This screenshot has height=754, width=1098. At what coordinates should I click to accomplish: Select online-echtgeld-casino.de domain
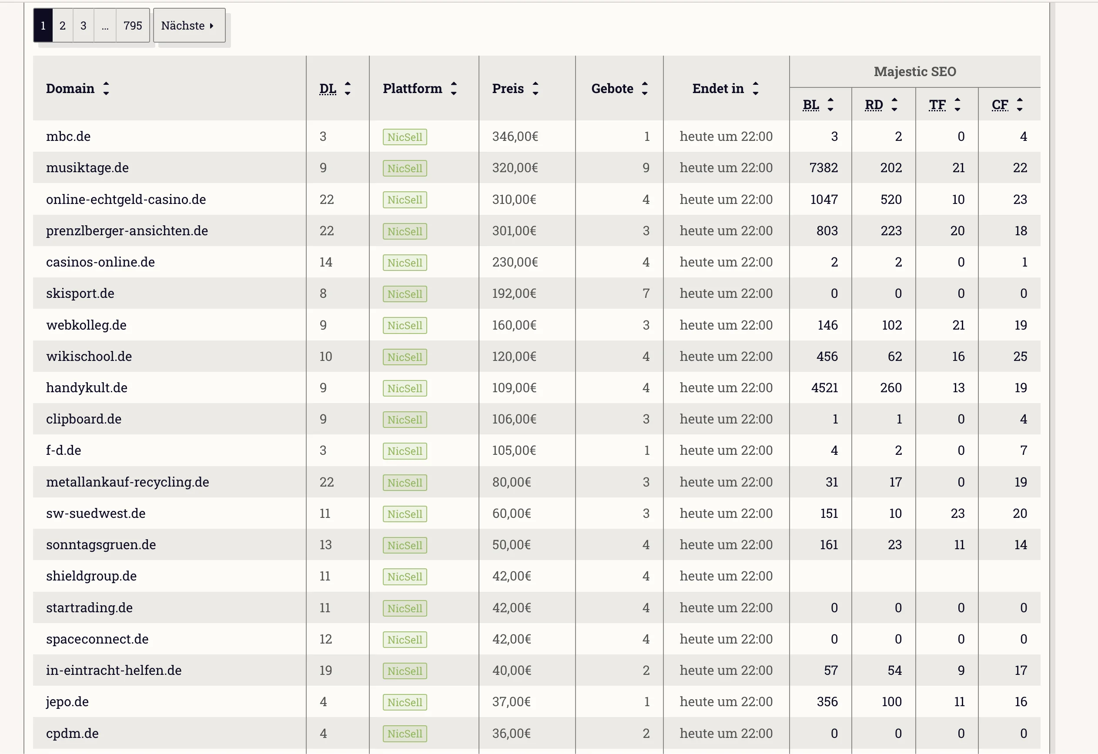pos(126,199)
